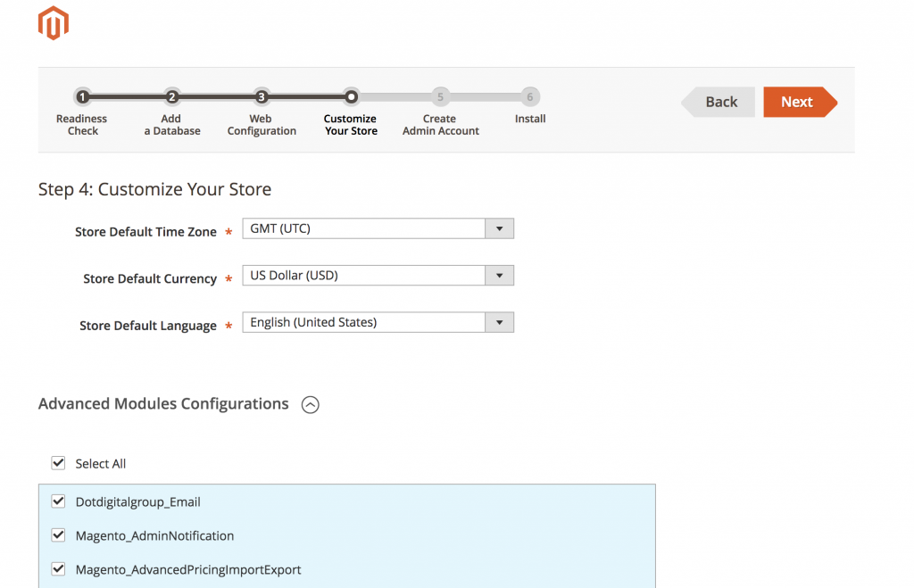Click the Back button
The width and height of the screenshot is (914, 588).
coord(719,102)
